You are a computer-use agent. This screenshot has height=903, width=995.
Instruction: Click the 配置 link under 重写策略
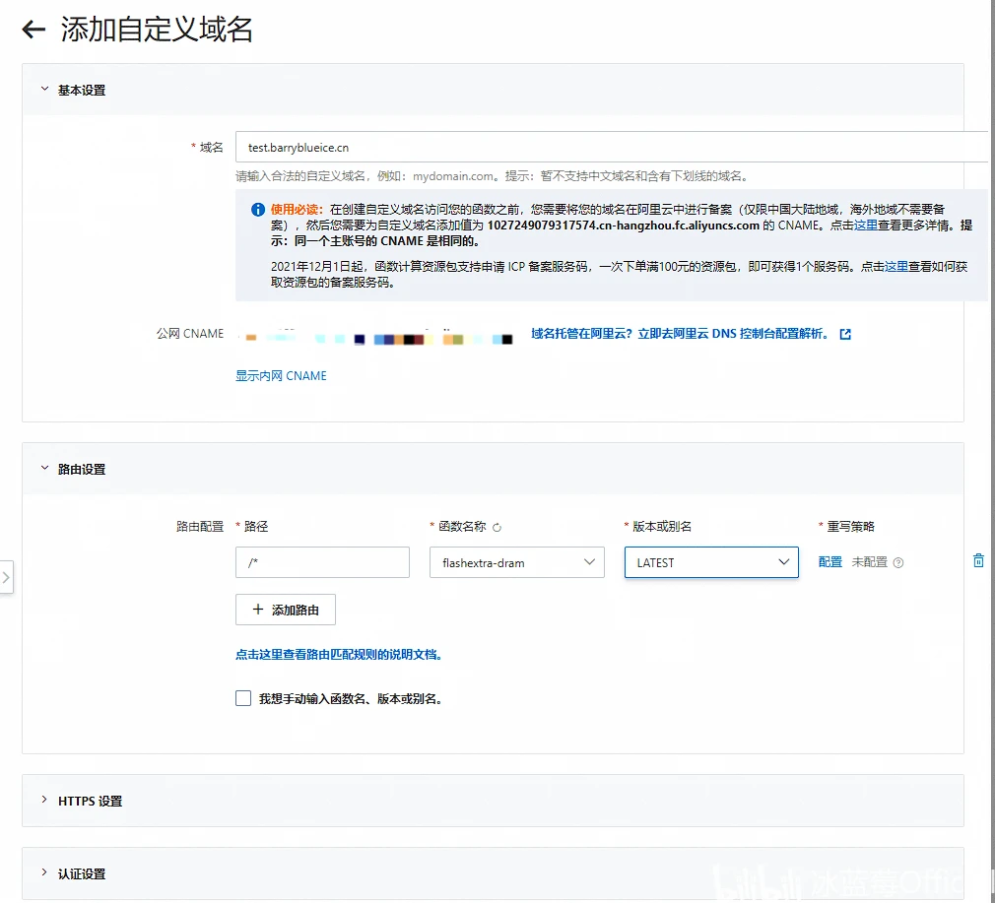[830, 562]
